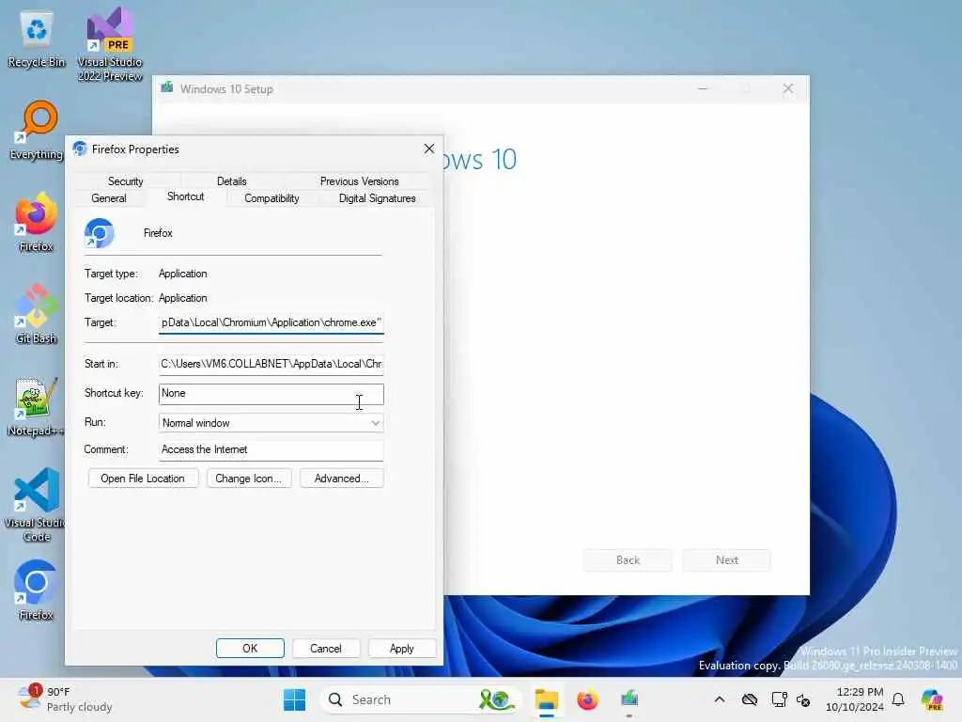Open the Windows Start menu
Image resolution: width=962 pixels, height=722 pixels.
[x=294, y=699]
